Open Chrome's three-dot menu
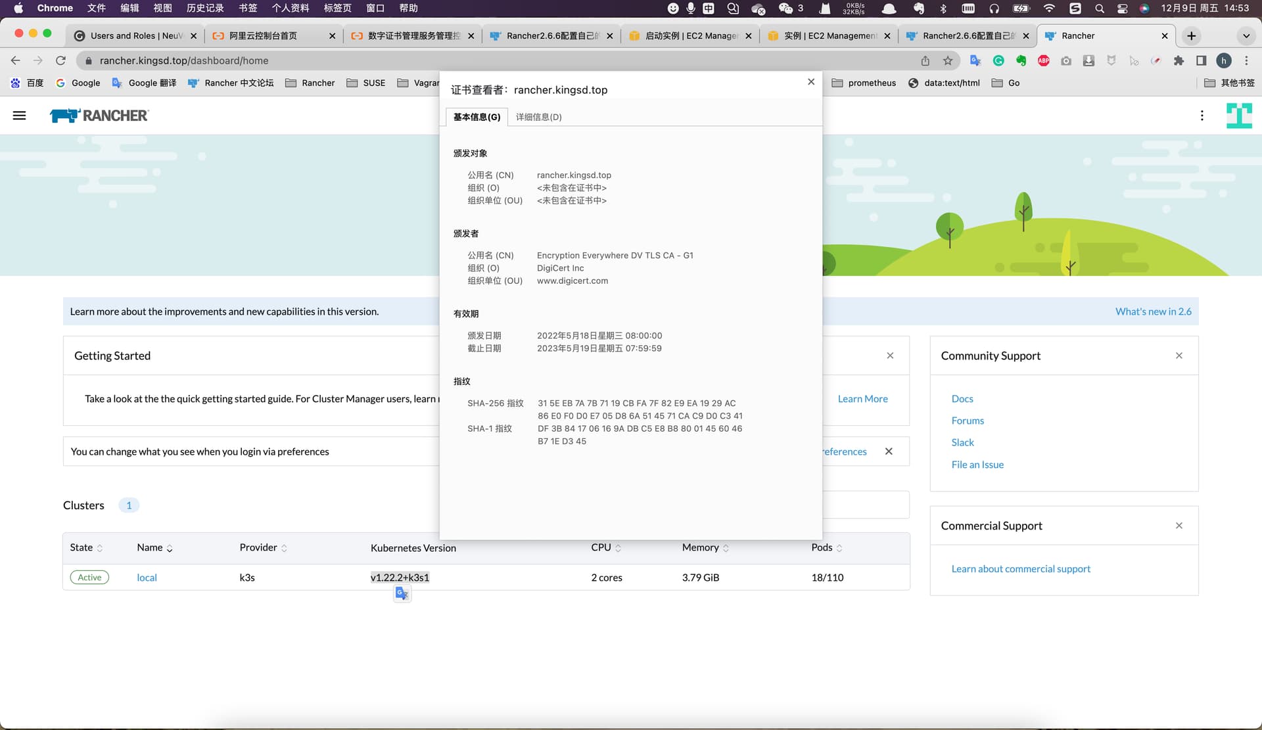This screenshot has width=1262, height=730. pos(1246,60)
